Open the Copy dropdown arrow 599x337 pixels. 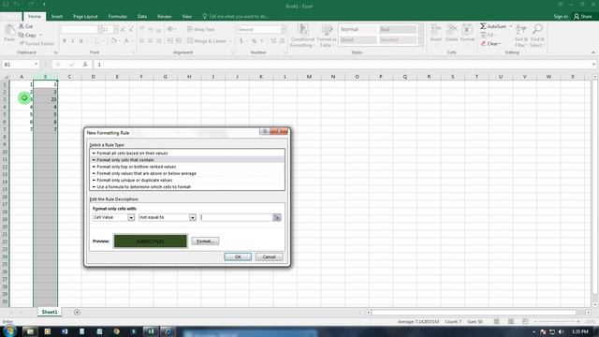pos(40,36)
